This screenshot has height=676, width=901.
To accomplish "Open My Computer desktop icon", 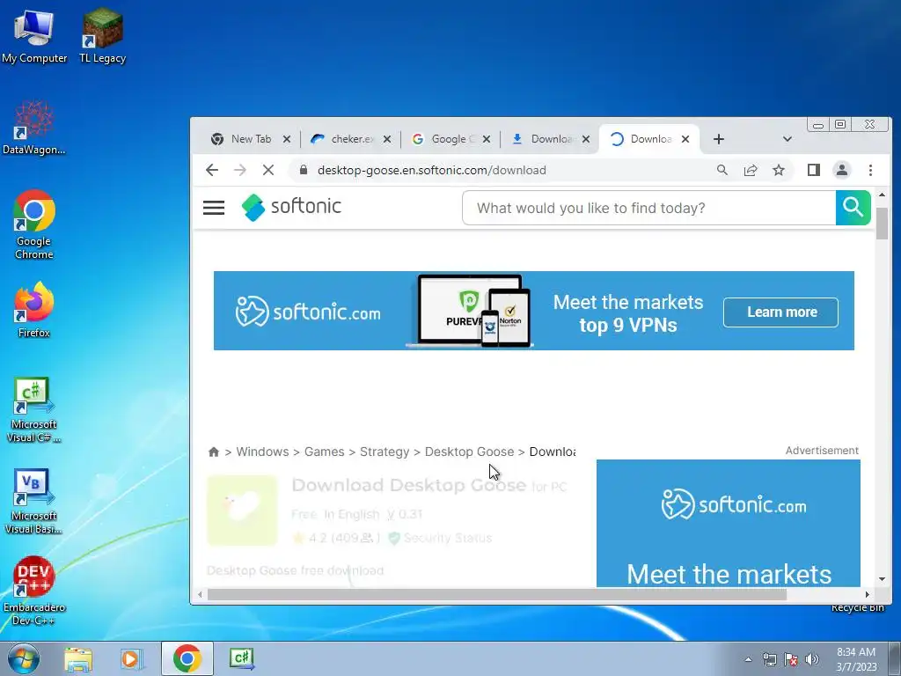I will click(34, 36).
